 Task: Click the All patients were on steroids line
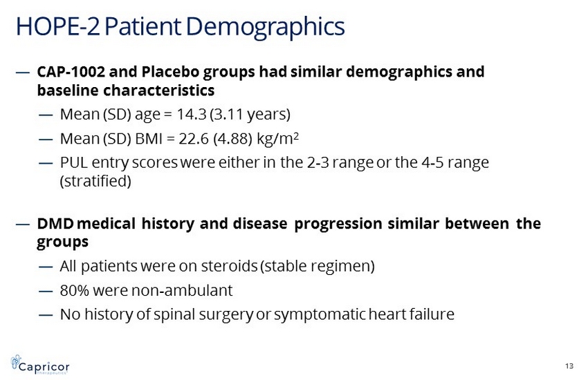click(x=217, y=265)
